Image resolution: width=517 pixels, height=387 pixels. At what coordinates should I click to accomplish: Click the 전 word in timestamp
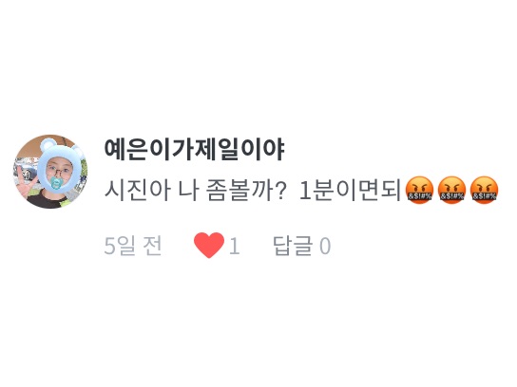pos(152,246)
